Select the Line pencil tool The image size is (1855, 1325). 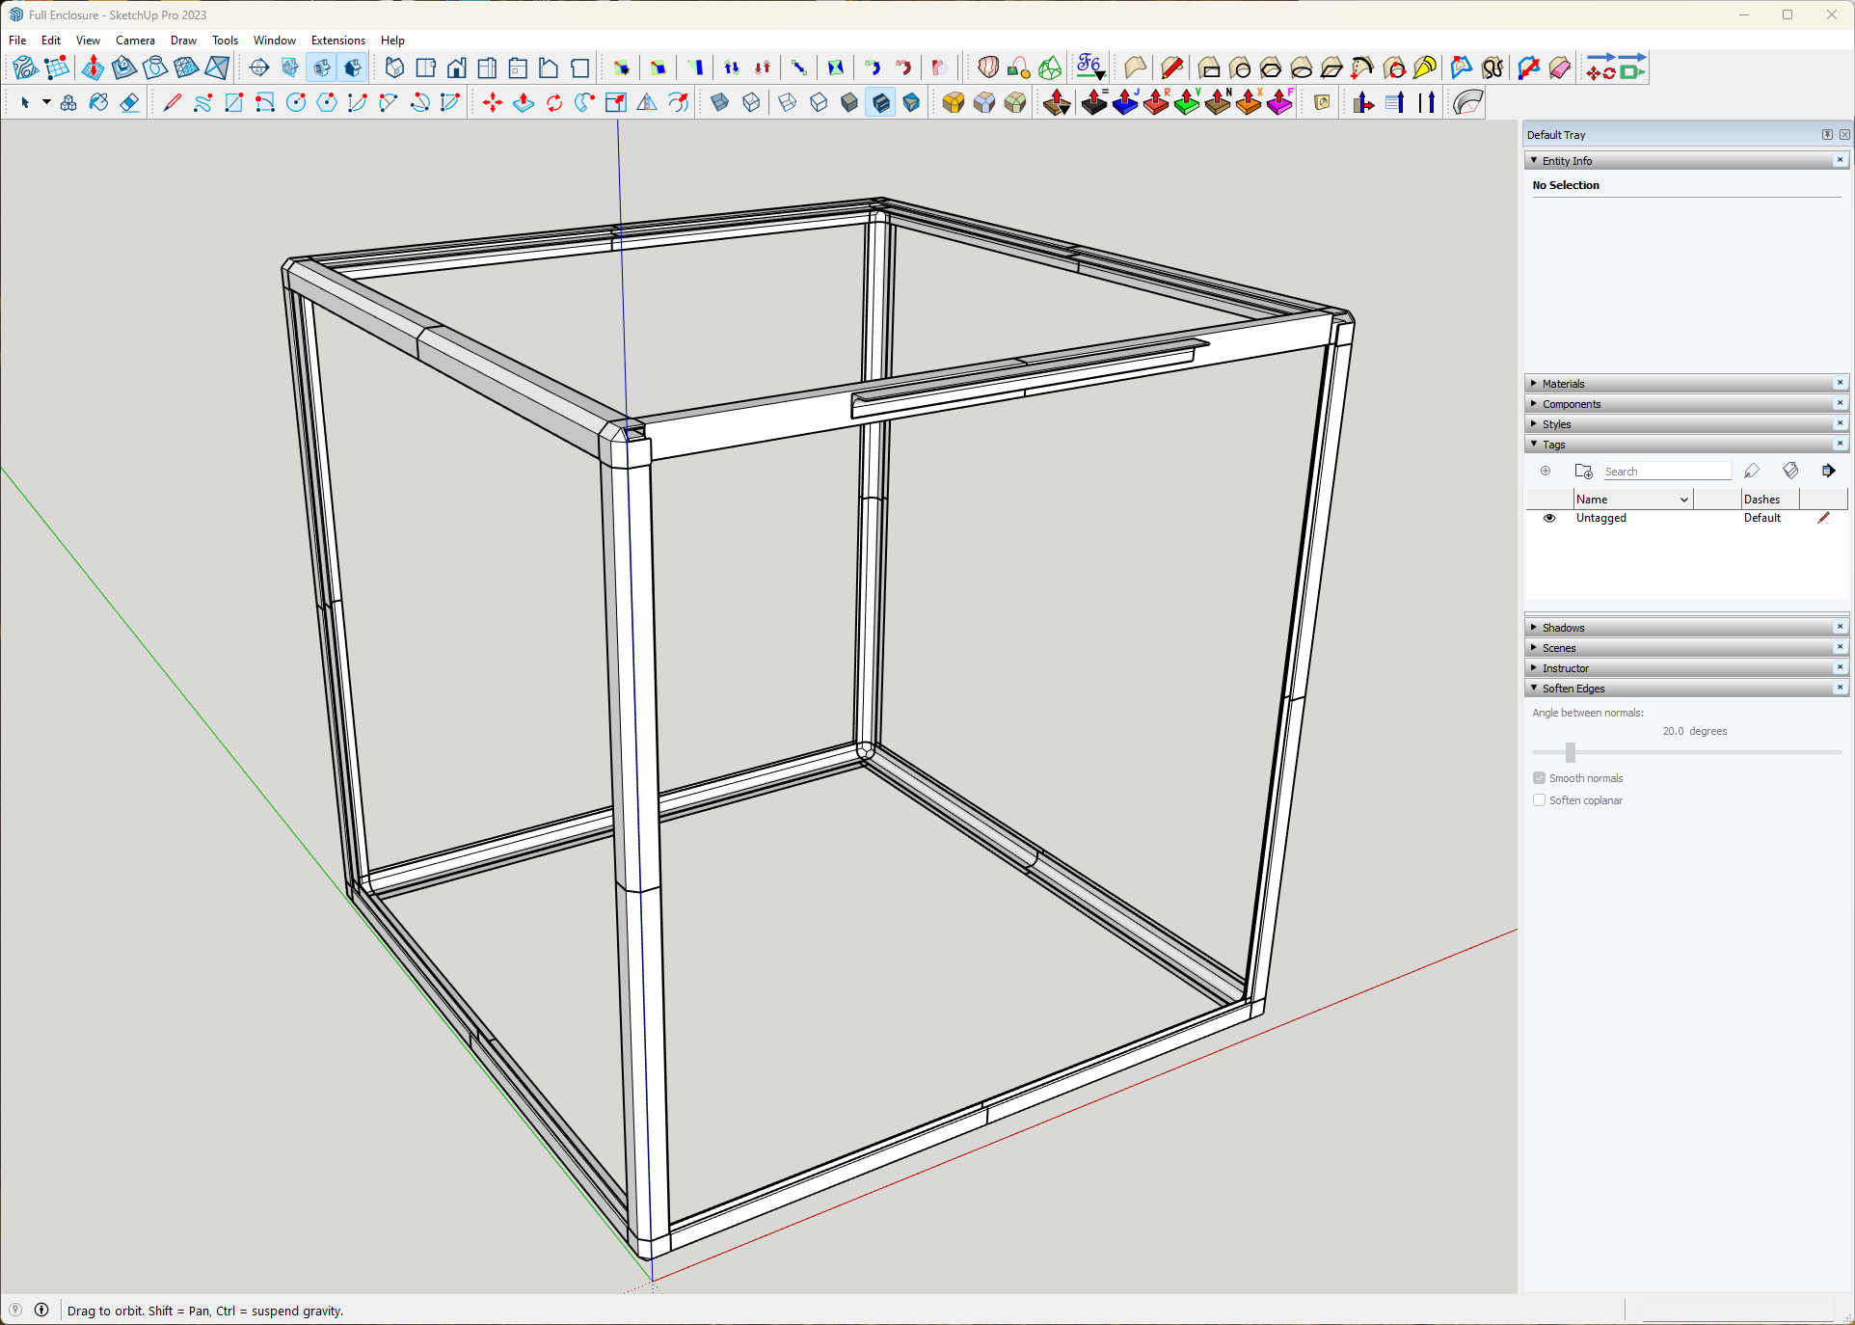click(173, 102)
